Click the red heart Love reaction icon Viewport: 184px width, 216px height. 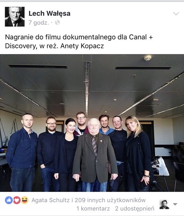[x=17, y=200]
